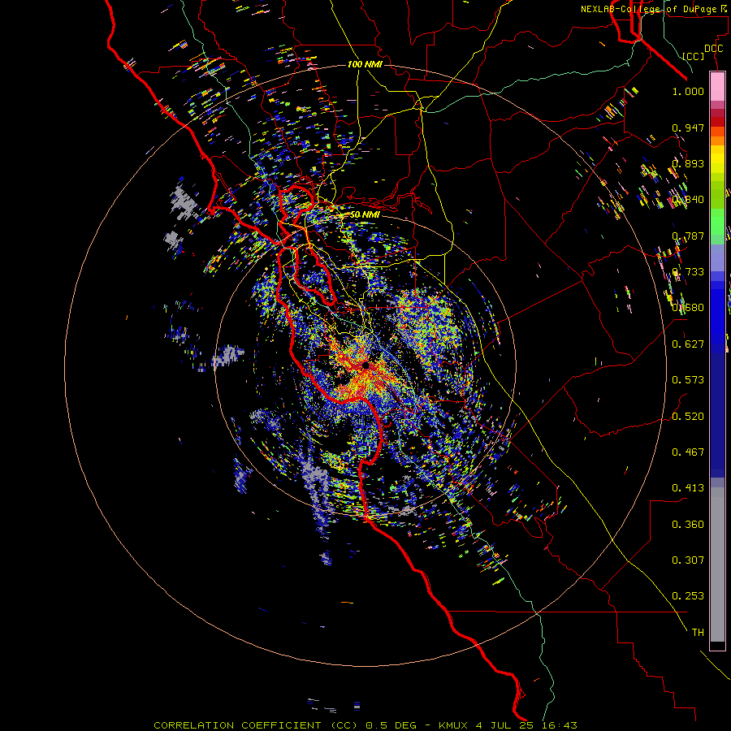This screenshot has width=731, height=731.
Task: Click the 0.253 scale value
Action: click(x=688, y=596)
